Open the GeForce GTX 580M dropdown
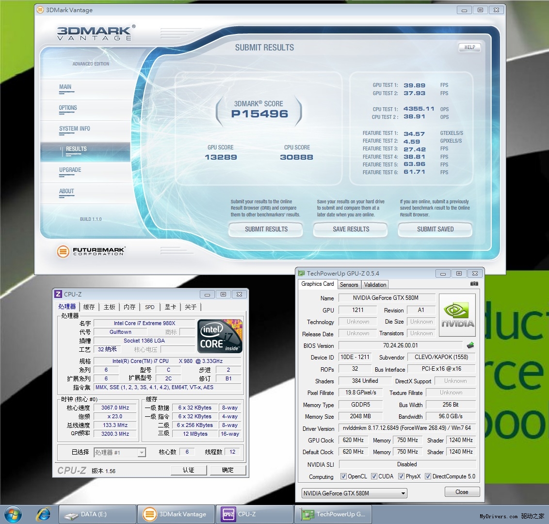 (403, 493)
